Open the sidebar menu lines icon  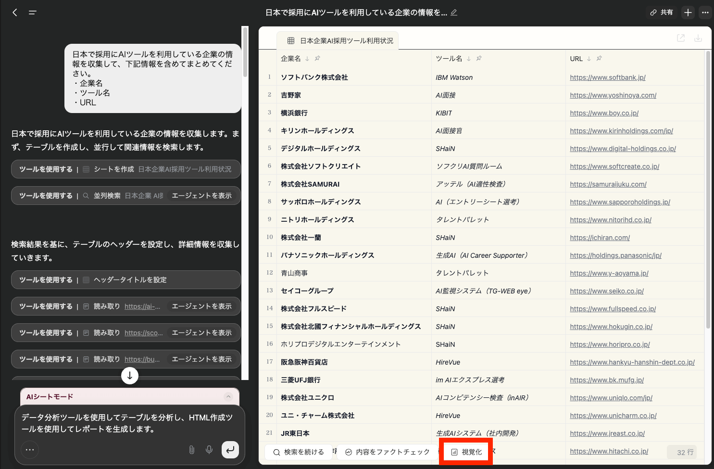click(33, 13)
